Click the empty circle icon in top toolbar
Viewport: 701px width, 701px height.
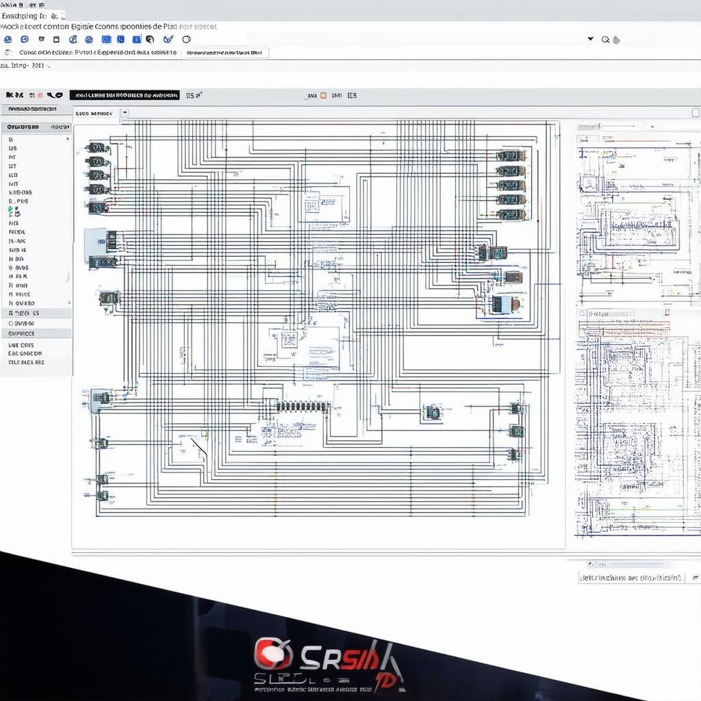click(x=186, y=40)
